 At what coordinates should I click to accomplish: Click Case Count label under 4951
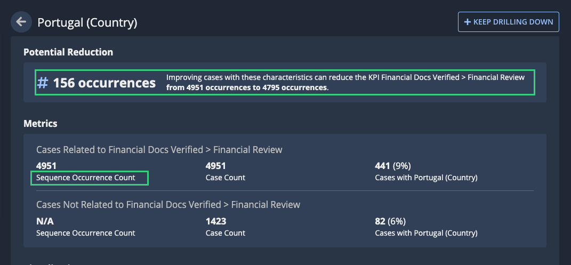click(x=226, y=178)
